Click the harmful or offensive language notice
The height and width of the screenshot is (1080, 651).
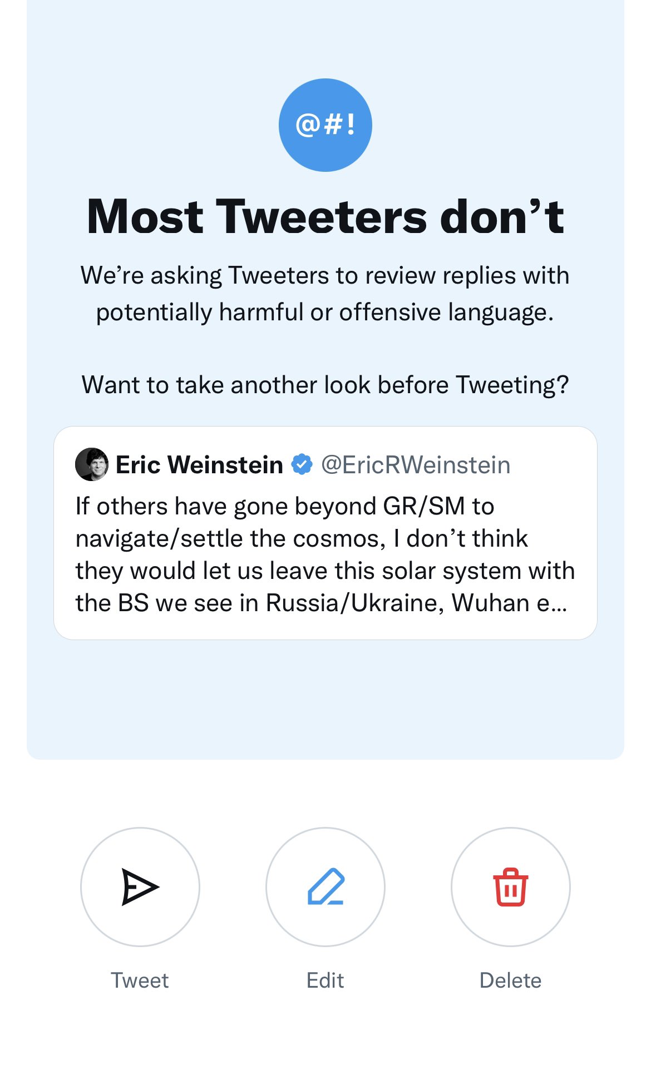tap(325, 294)
